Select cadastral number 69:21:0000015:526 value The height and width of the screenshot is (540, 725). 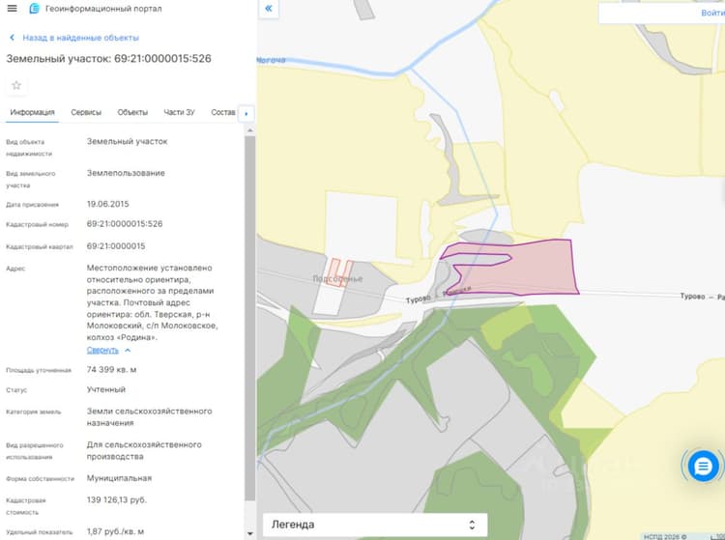125,224
